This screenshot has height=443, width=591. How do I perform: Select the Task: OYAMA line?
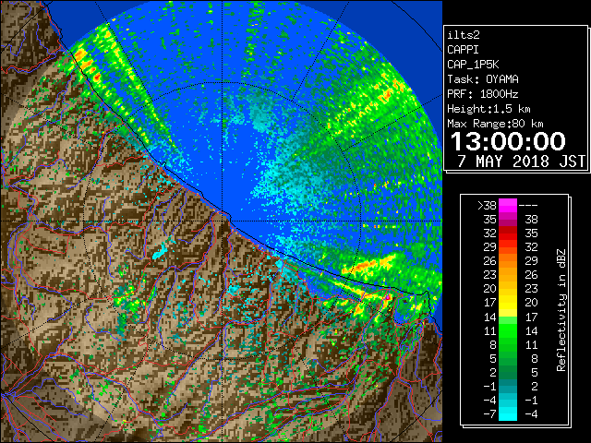pos(482,79)
